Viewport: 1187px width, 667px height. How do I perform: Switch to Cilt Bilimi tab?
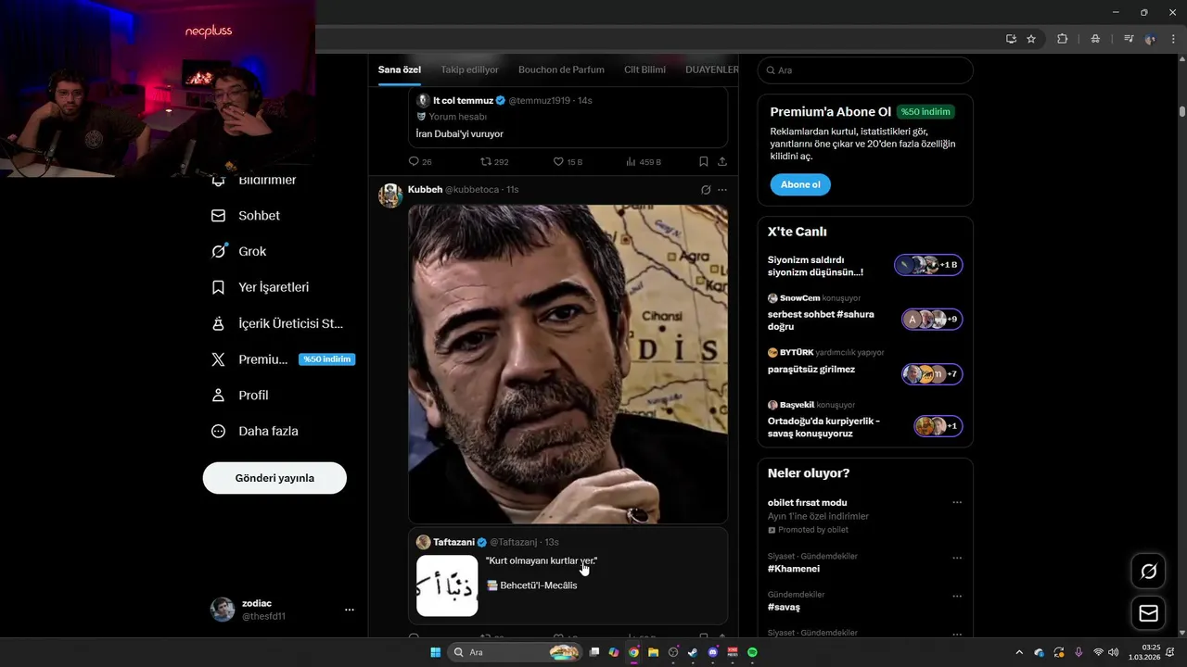pyautogui.click(x=645, y=69)
